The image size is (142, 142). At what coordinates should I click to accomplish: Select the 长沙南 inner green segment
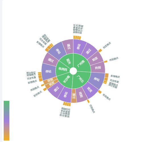(x=66, y=80)
